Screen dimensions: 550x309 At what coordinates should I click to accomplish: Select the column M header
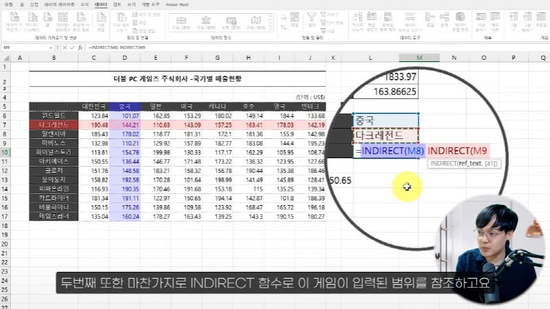[419, 58]
